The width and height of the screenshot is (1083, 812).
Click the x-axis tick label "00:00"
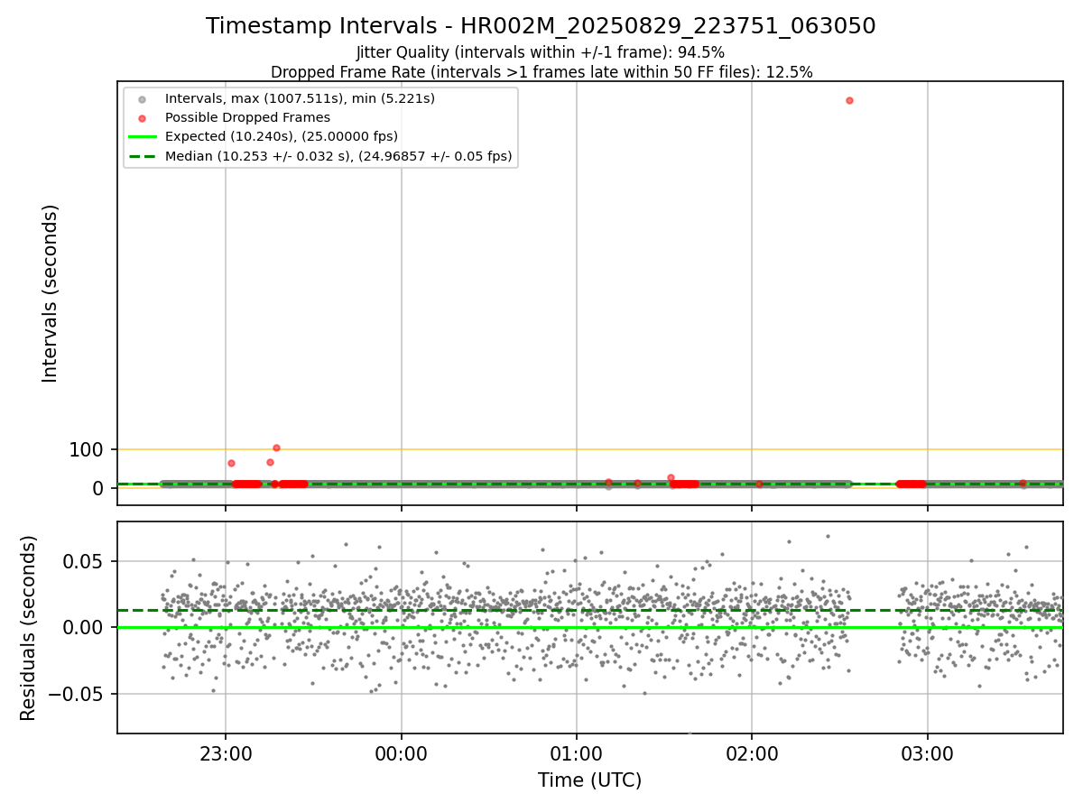402,753
